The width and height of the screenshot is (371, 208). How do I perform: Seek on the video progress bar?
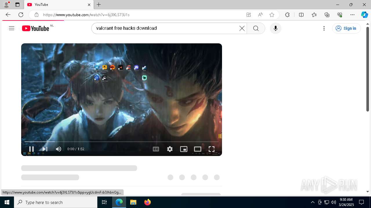click(x=121, y=142)
